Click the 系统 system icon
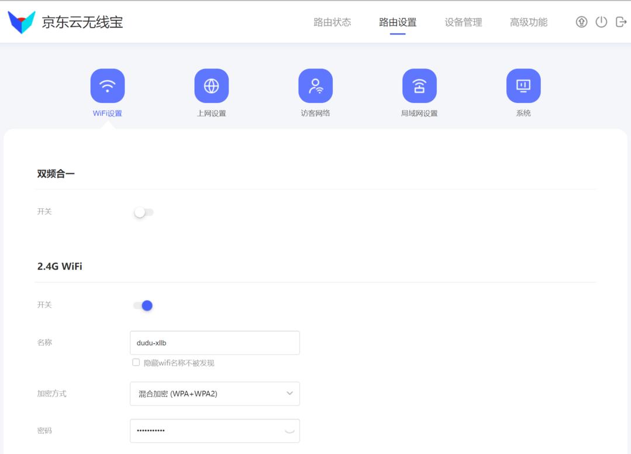 523,85
